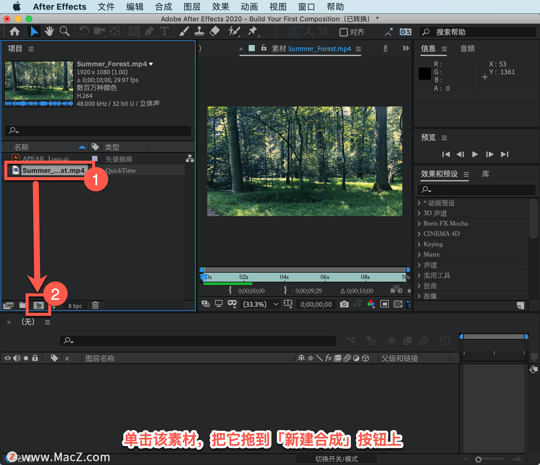
Task: Select the Rotation tool
Action: pos(84,31)
